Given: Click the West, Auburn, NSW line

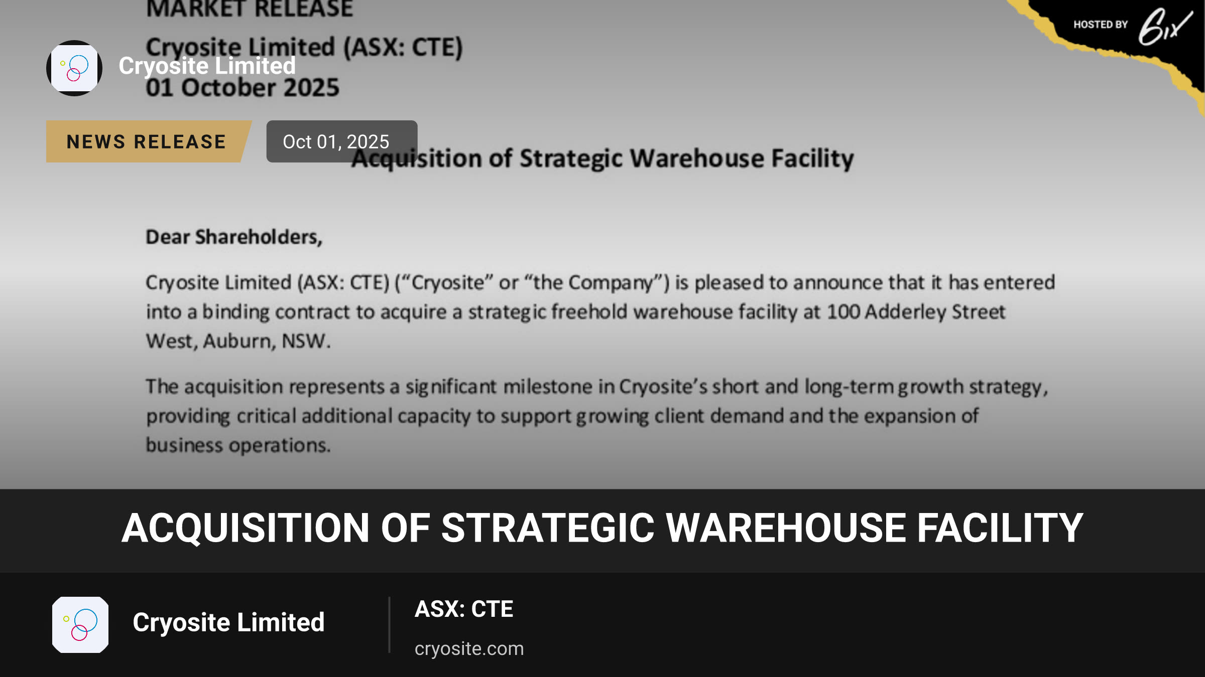Looking at the screenshot, I should pyautogui.click(x=238, y=341).
